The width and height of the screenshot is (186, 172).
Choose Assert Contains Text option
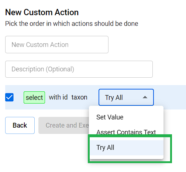click(x=127, y=132)
